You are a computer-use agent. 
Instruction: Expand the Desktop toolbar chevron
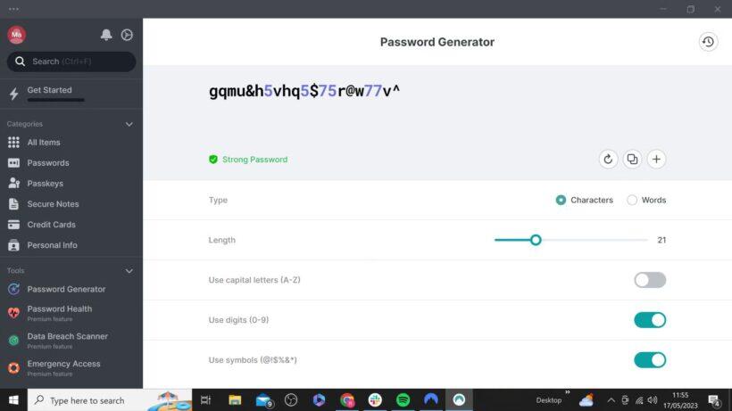(567, 392)
